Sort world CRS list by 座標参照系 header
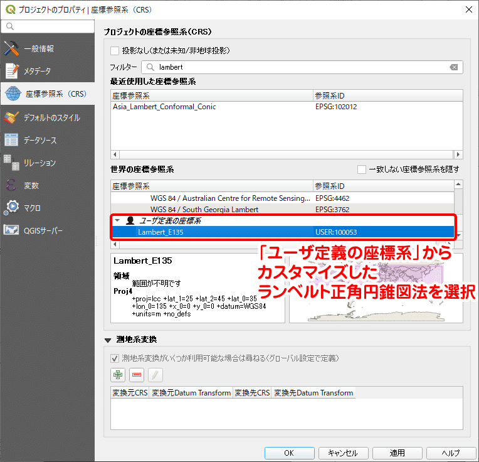 click(x=212, y=186)
